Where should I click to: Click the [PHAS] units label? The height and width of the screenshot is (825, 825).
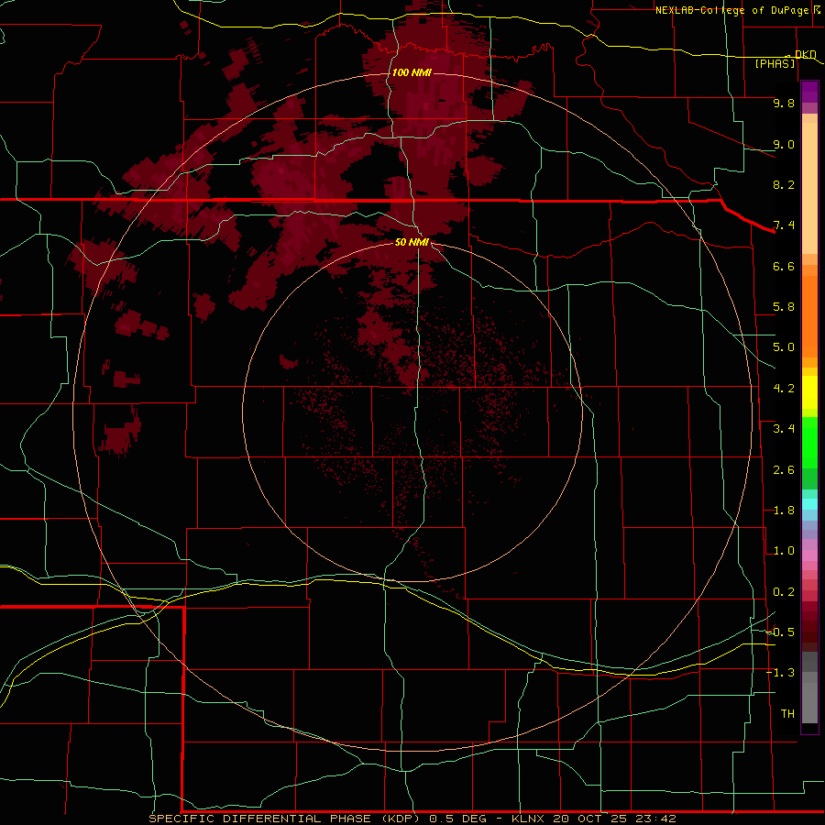775,63
